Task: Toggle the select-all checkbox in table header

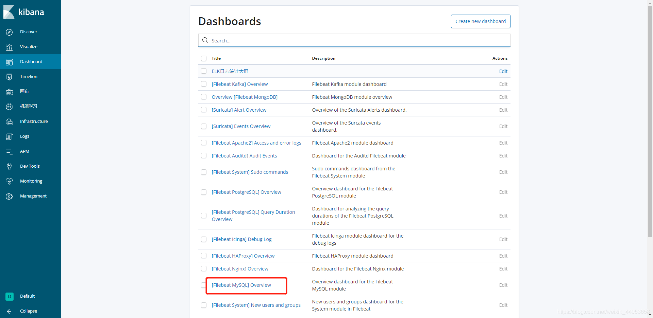Action: tap(204, 58)
